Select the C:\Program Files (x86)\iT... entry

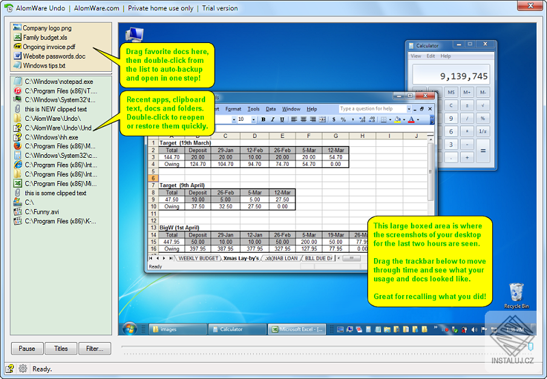point(56,91)
